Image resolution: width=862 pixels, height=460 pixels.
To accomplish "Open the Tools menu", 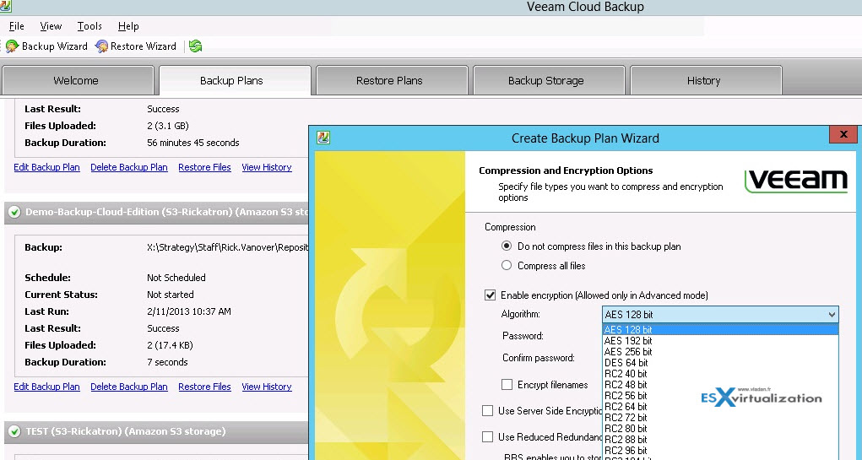I will coord(89,26).
